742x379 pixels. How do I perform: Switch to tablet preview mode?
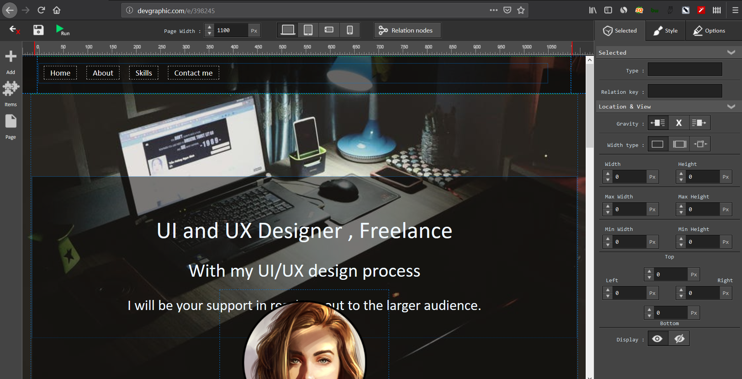pos(308,30)
